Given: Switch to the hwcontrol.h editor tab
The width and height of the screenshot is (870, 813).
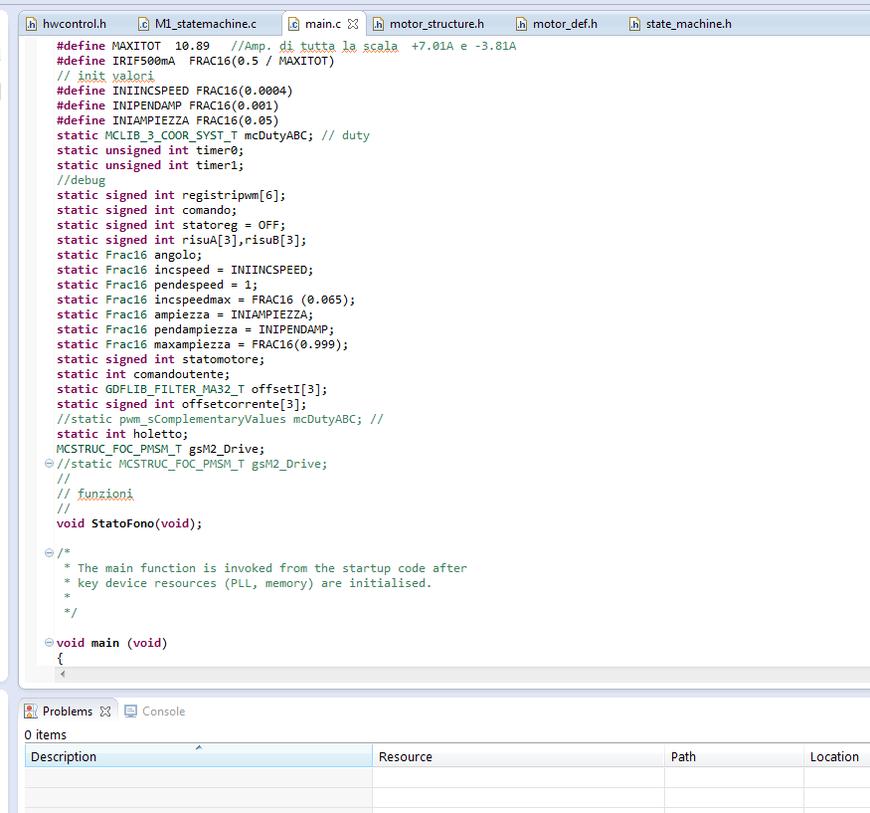Looking at the screenshot, I should pyautogui.click(x=67, y=24).
